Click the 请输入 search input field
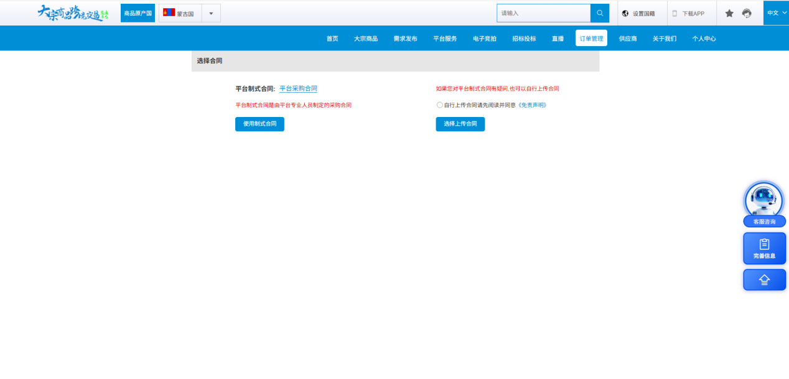789x379 pixels. click(543, 13)
